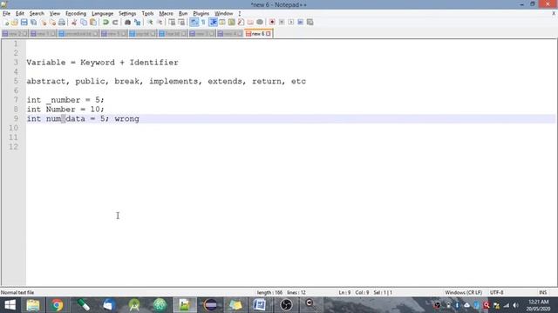Click the Save All toolbar icon
Screen dimensions: 558x313
coord(33,23)
